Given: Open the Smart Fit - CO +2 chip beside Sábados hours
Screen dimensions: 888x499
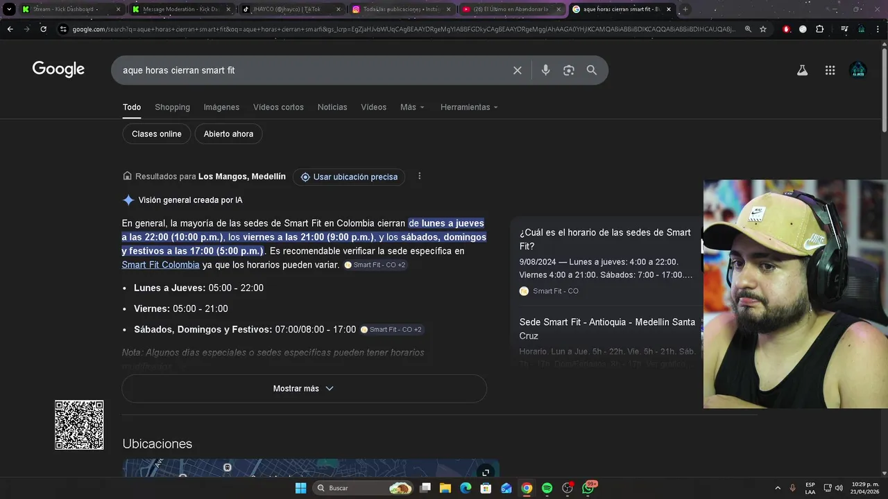Looking at the screenshot, I should [391, 329].
